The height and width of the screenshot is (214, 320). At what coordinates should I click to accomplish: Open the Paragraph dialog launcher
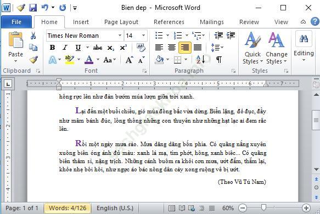(x=234, y=71)
